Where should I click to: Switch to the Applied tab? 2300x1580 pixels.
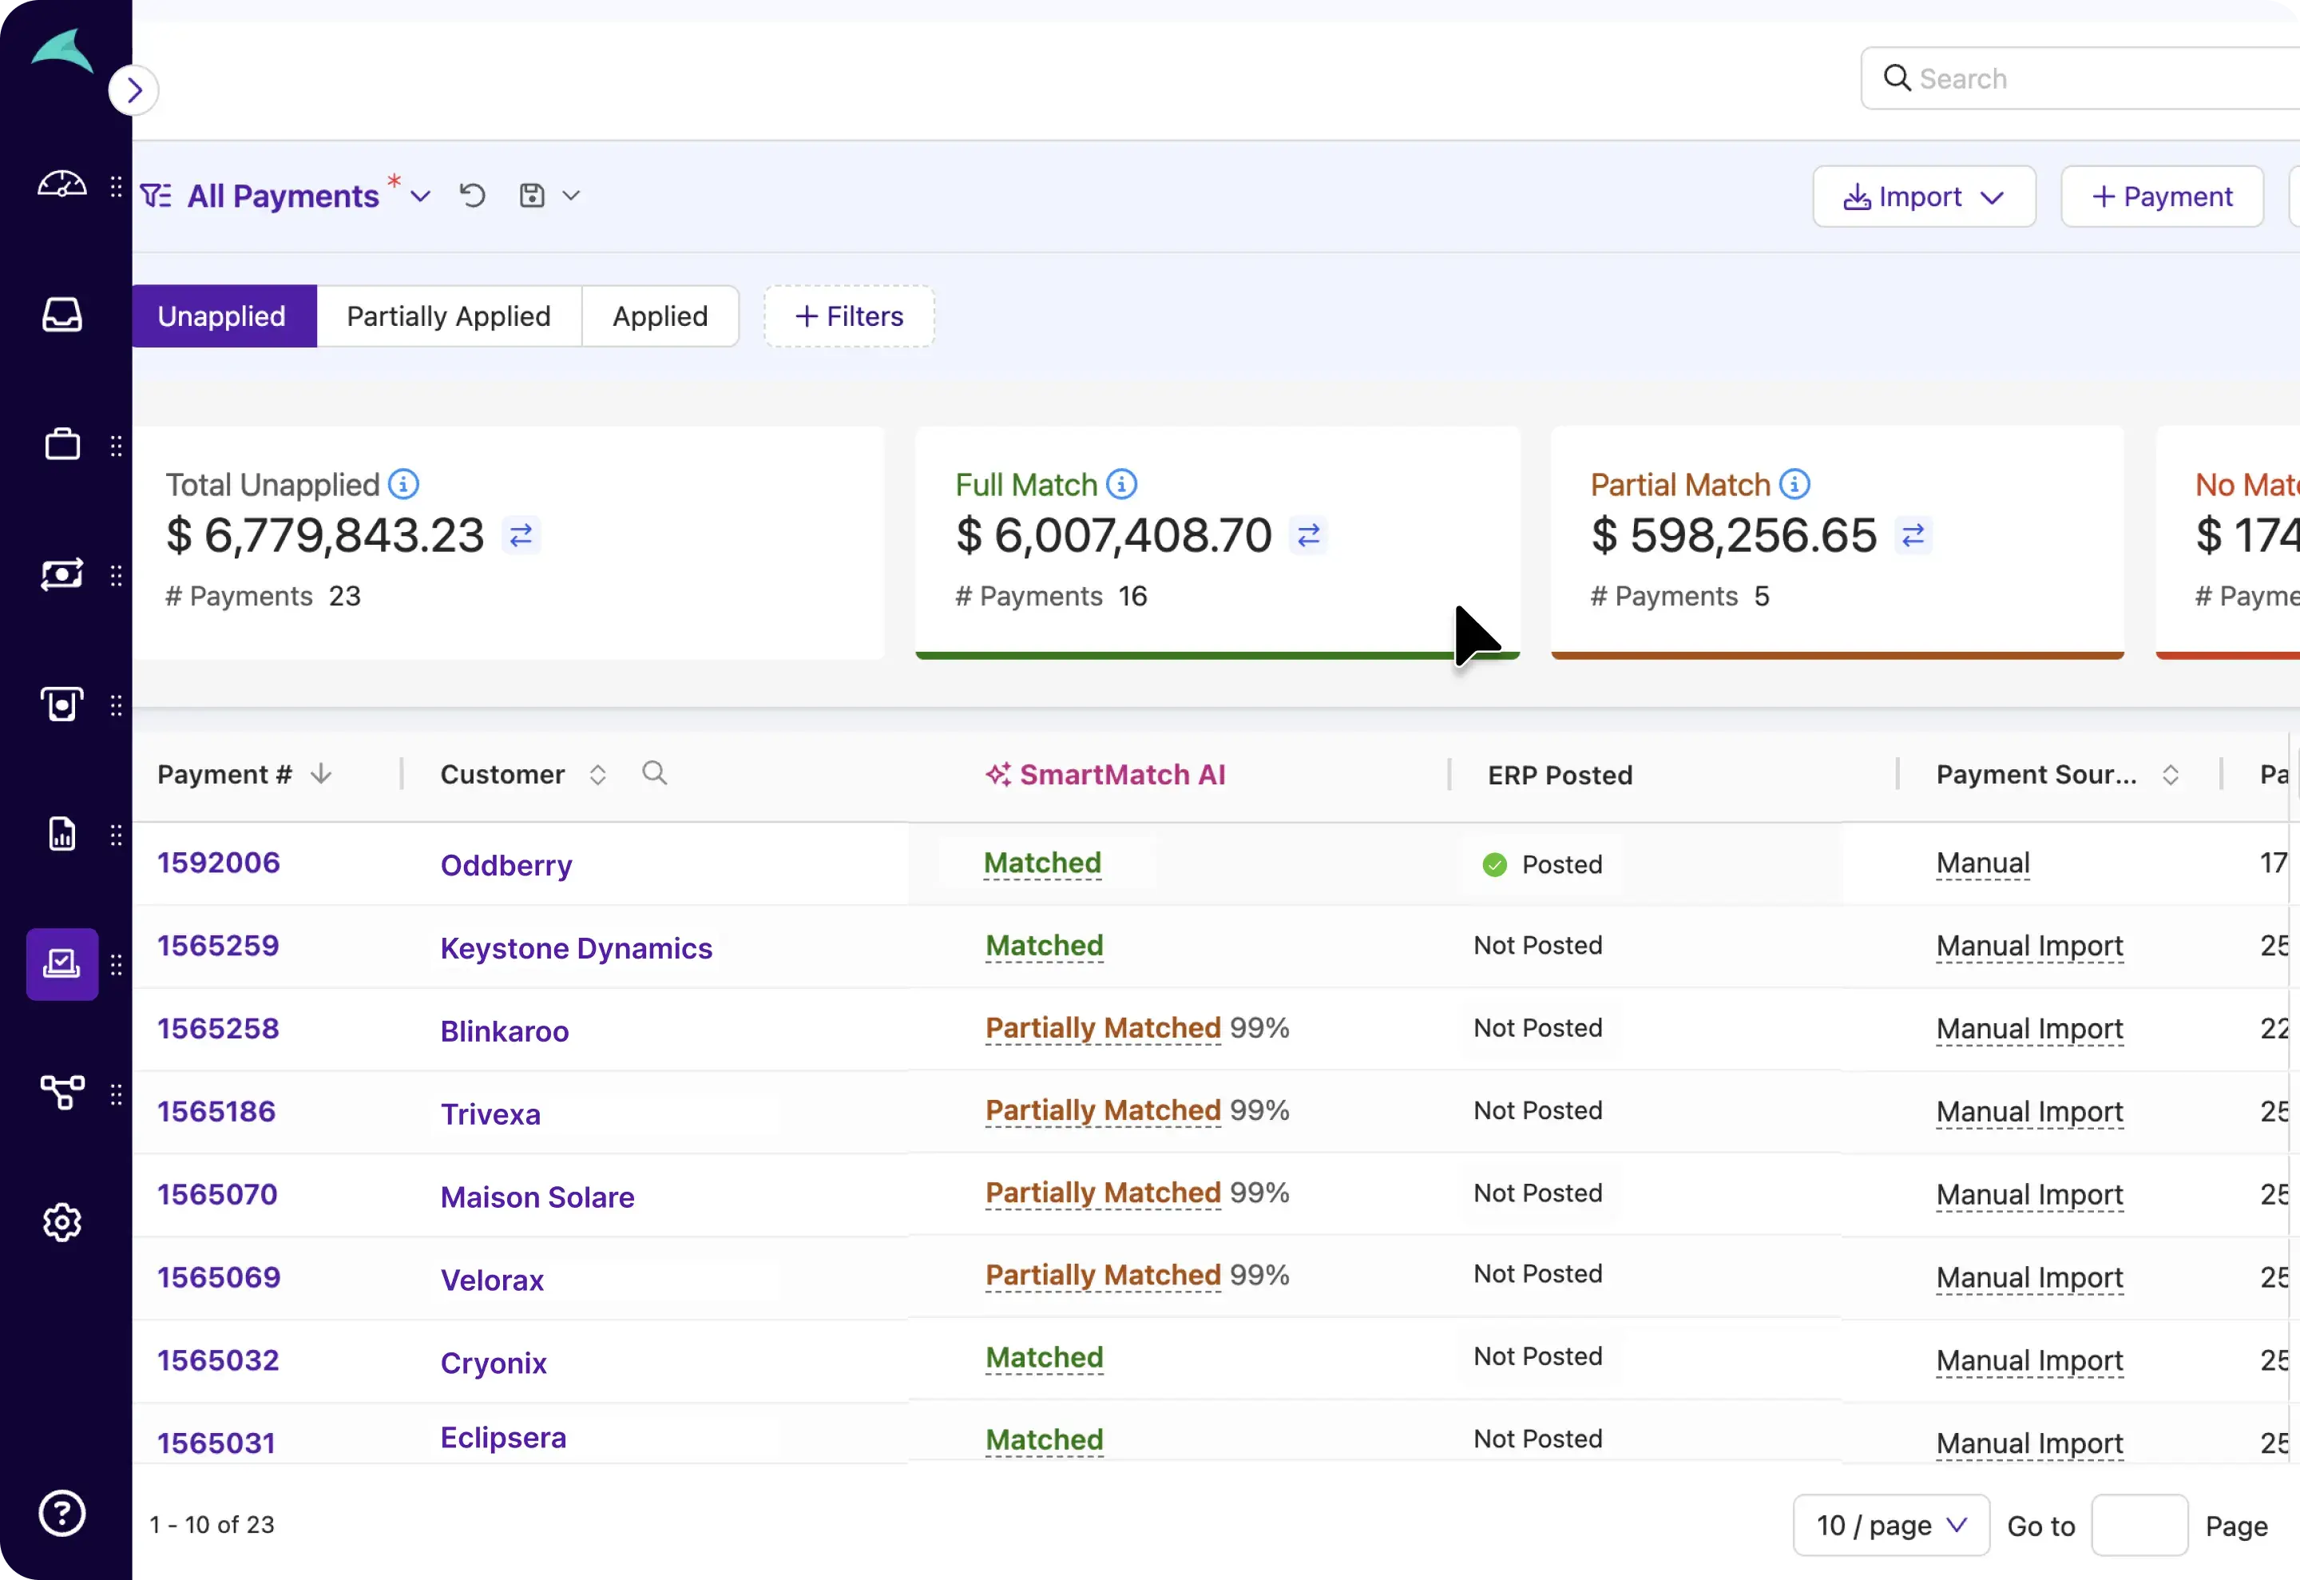coord(659,317)
